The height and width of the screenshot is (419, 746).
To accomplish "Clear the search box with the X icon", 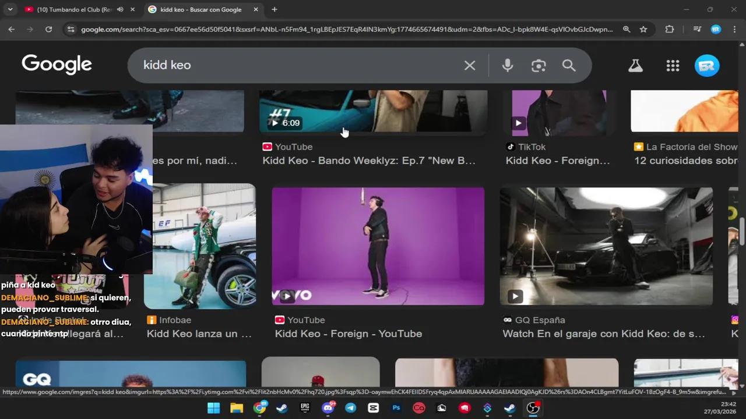I will click(x=470, y=65).
